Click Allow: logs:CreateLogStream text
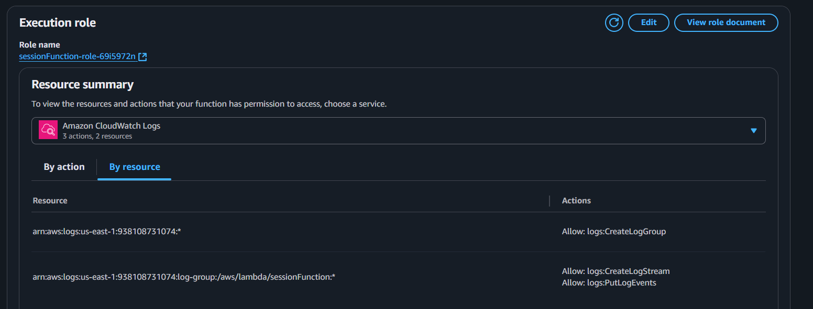Screen dimensions: 813x309 [616, 271]
